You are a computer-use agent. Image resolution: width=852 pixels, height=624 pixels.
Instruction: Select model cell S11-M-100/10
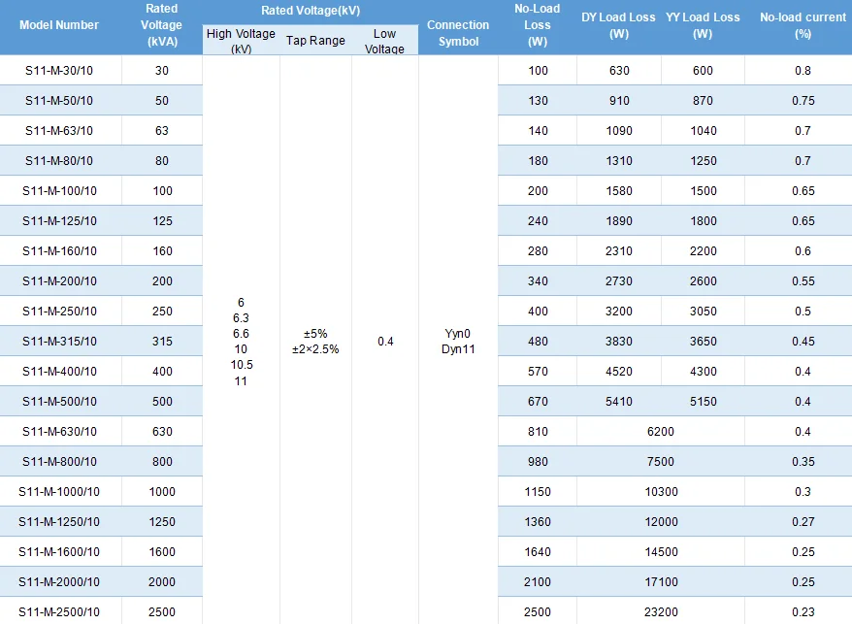click(x=59, y=191)
